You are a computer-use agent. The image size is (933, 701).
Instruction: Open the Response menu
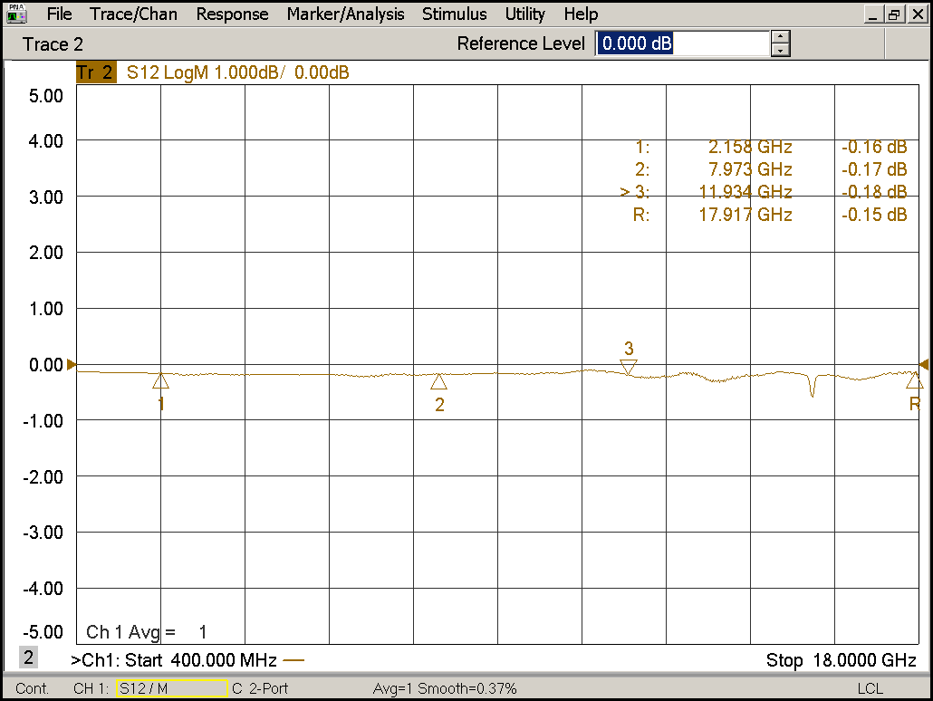232,14
